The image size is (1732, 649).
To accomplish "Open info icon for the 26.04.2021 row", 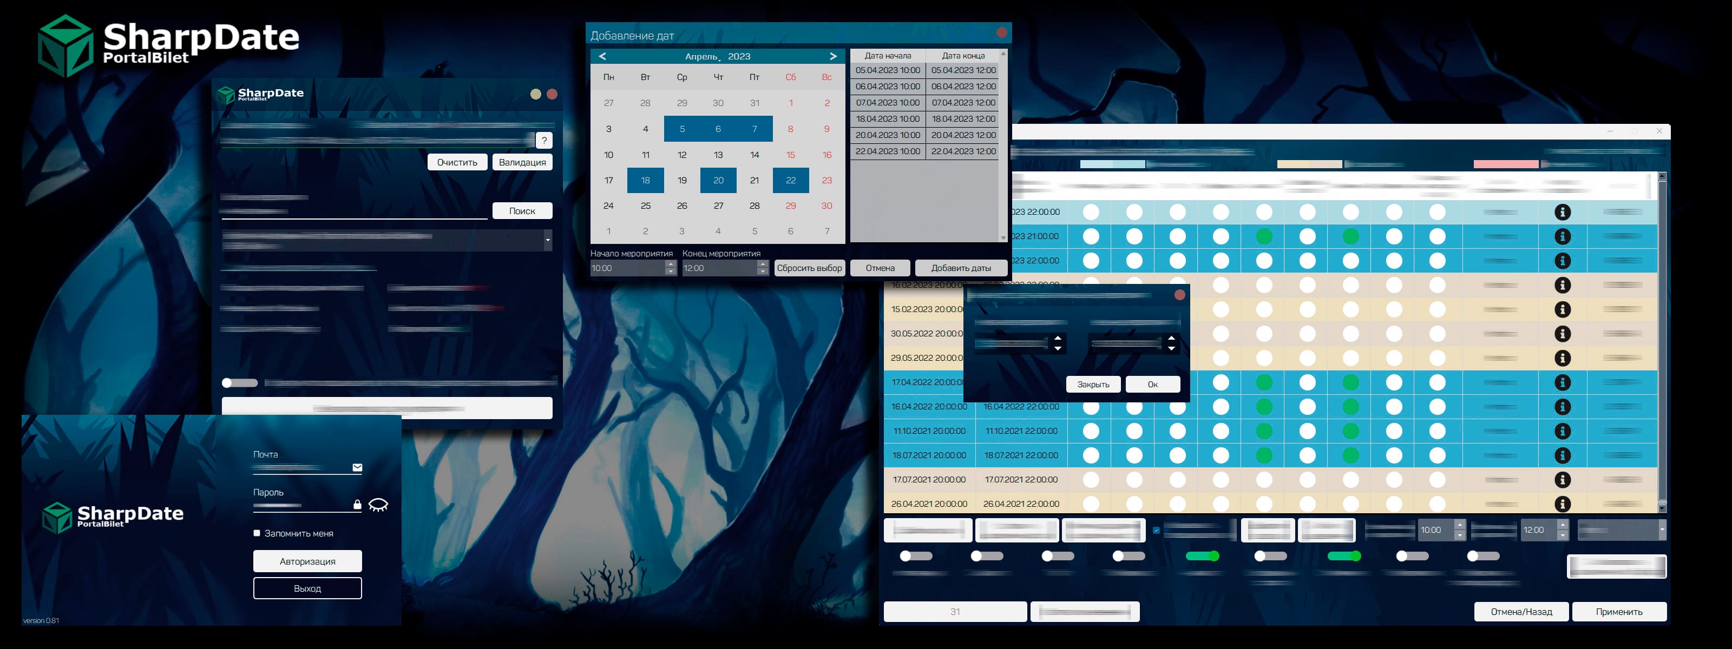I will pos(1563,504).
